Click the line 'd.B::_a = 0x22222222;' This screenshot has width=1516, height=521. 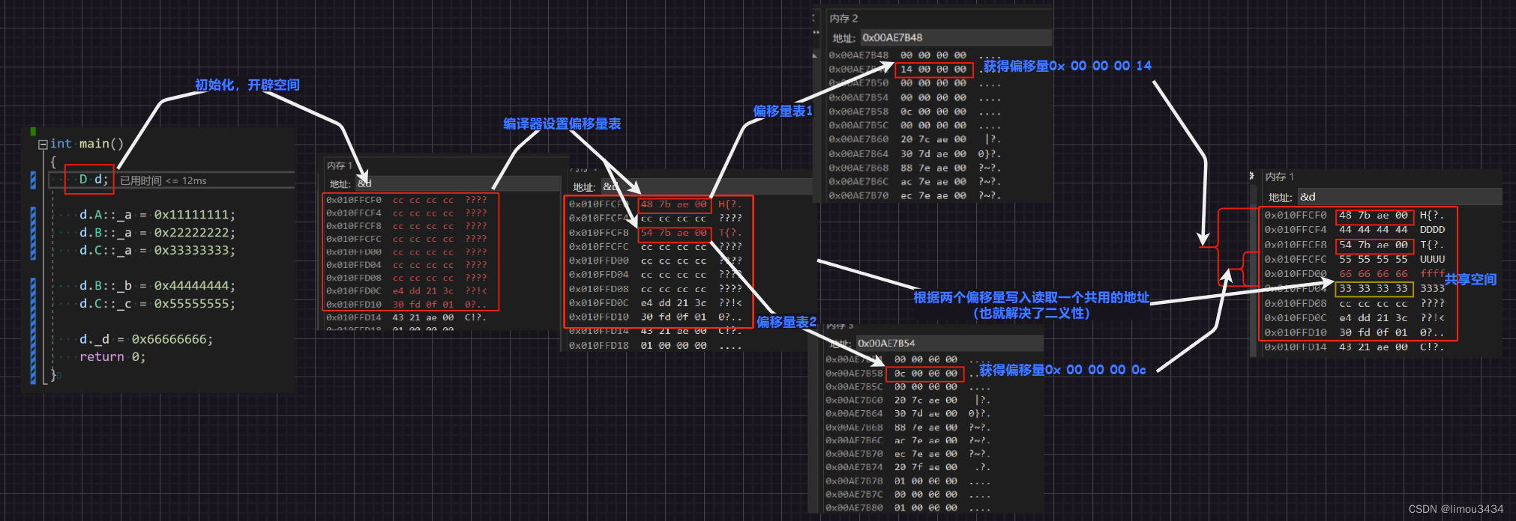(x=157, y=233)
